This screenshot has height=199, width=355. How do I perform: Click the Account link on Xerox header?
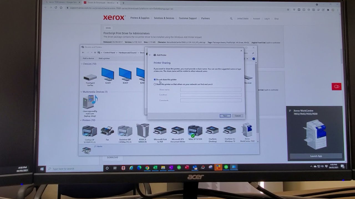[256, 19]
